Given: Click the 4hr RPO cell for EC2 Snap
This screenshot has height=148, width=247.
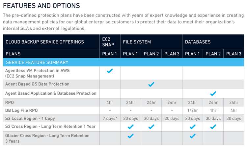Looking at the screenshot, I should point(110,103).
